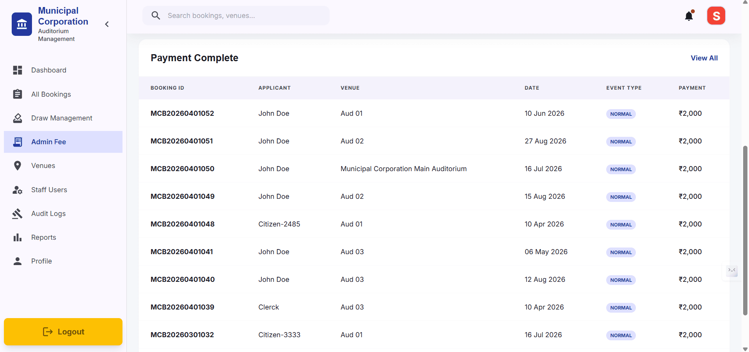Click the Venues location pin icon
This screenshot has width=749, height=352.
coord(18,166)
